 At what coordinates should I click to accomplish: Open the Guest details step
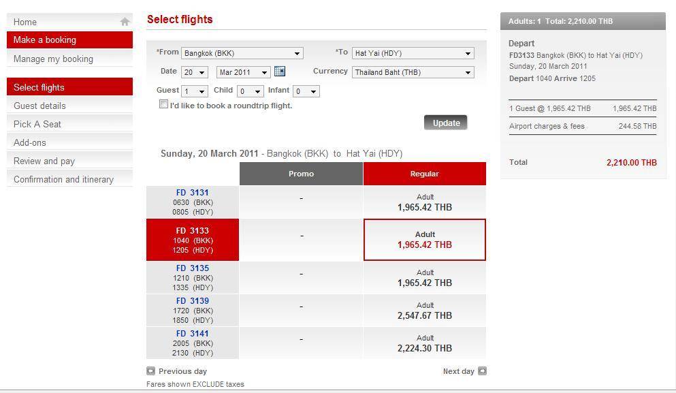tap(39, 106)
